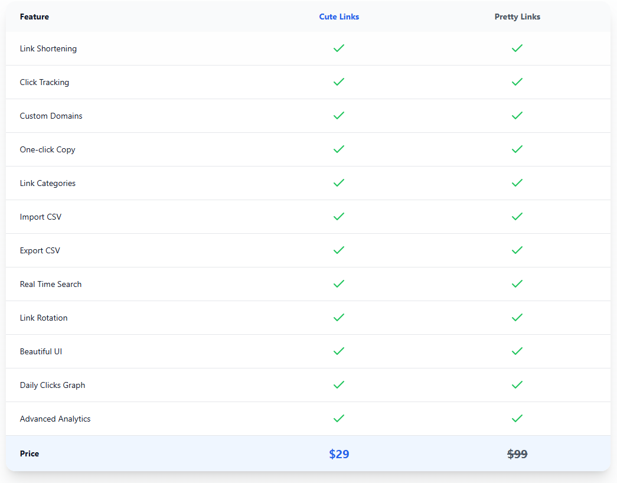Click Pretty Links checkmark for Click Tracking
Screen dimensions: 617x483
517,82
